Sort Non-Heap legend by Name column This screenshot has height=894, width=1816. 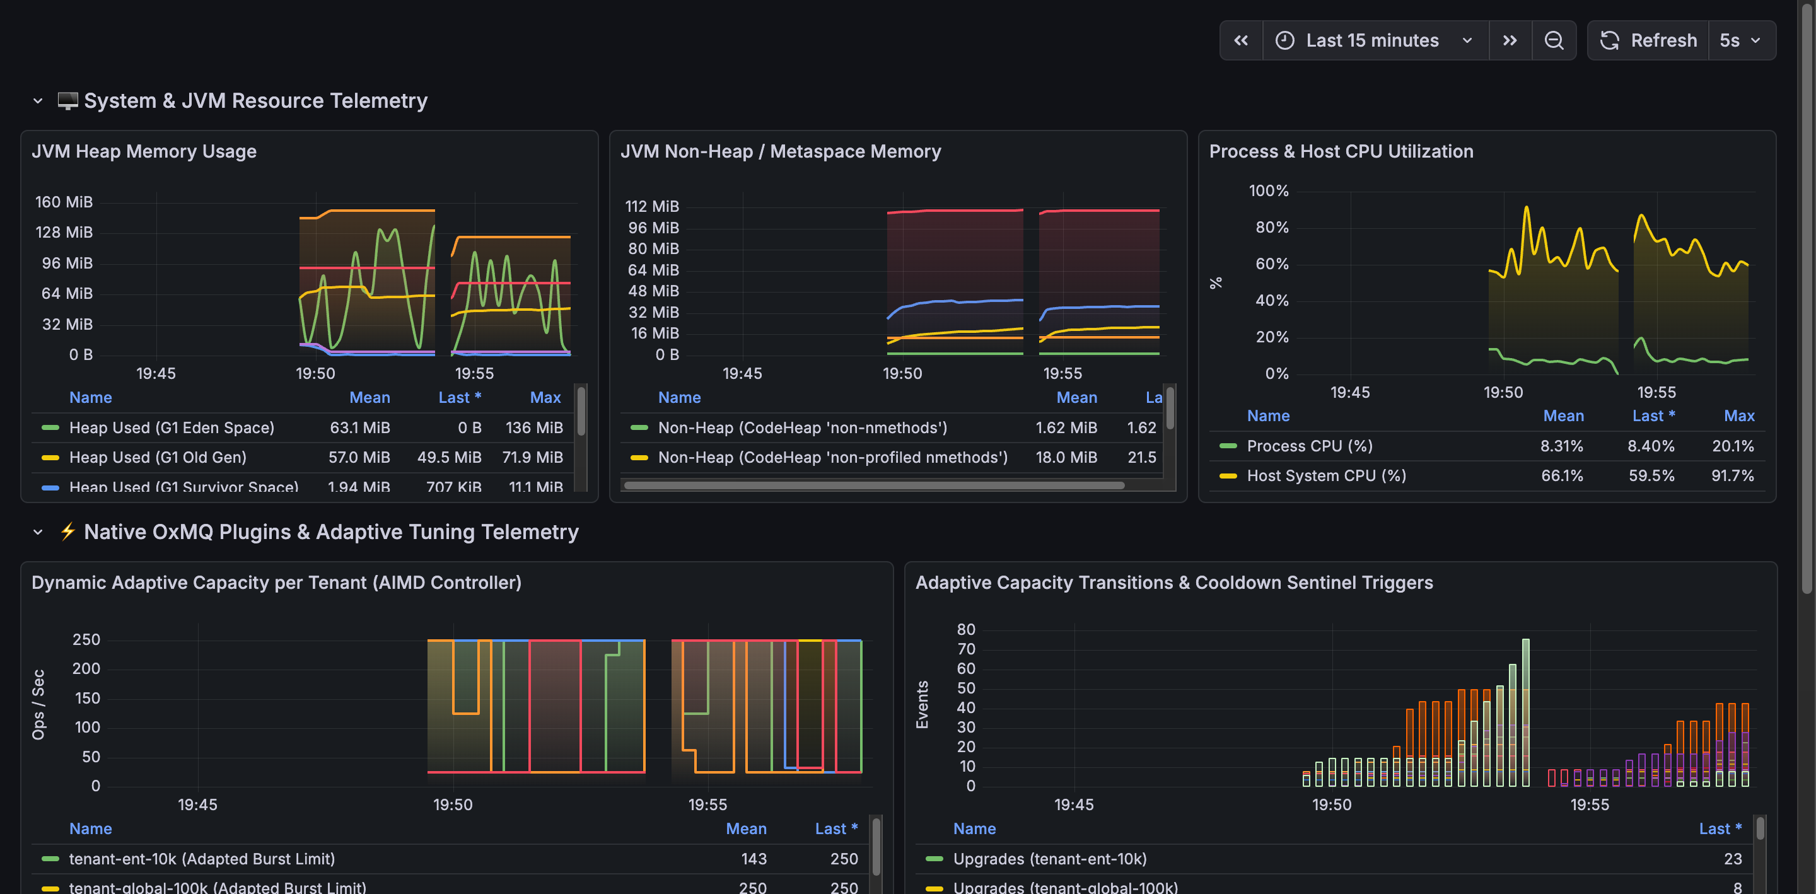click(679, 397)
